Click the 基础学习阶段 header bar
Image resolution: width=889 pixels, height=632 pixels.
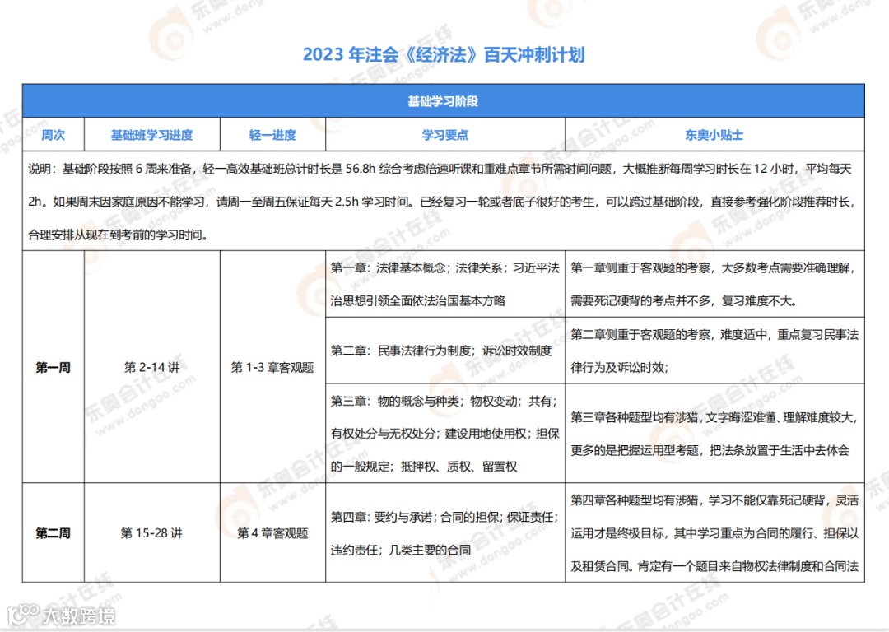[x=444, y=101]
